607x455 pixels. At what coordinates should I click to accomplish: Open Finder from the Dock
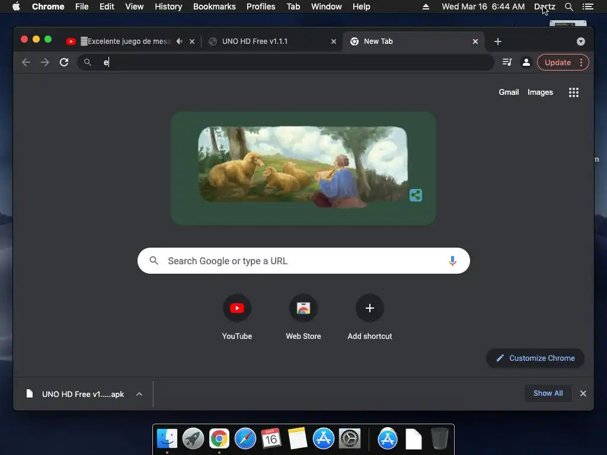(167, 439)
